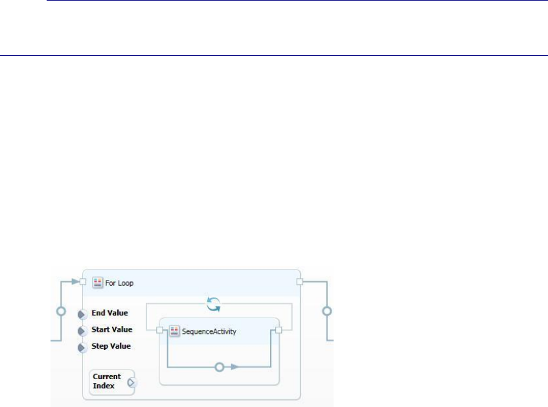Viewport: 548px width, 407px height.
Task: Select the End Value input pin
Action: click(82, 314)
